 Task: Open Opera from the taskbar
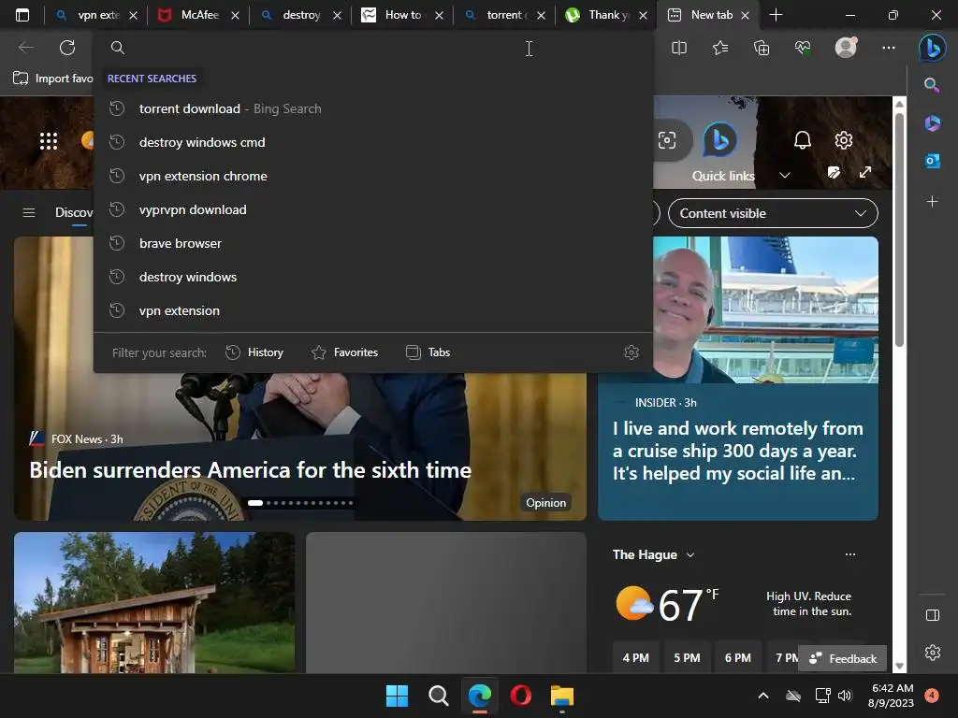(520, 696)
